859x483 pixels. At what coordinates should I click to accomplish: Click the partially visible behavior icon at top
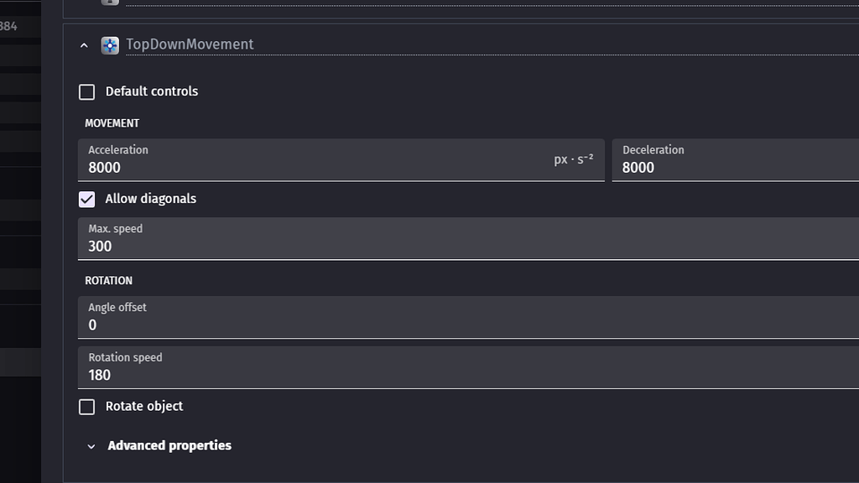tap(110, 3)
